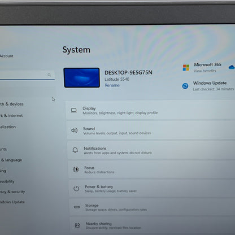Click the Sound speaker icon

74,130
